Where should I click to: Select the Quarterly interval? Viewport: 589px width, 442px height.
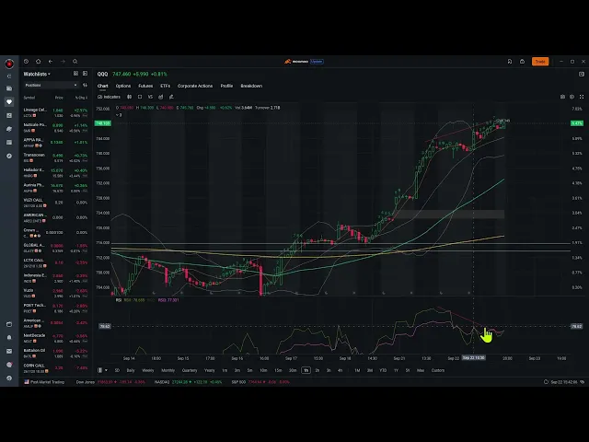(x=190, y=370)
